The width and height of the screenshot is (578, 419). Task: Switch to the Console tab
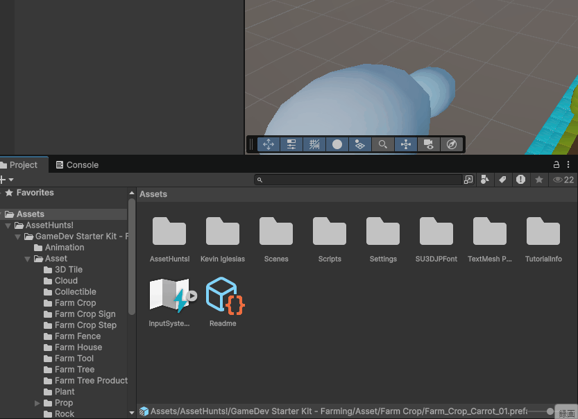tap(76, 165)
